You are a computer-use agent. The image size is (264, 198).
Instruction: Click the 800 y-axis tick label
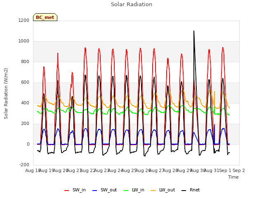[25, 61]
